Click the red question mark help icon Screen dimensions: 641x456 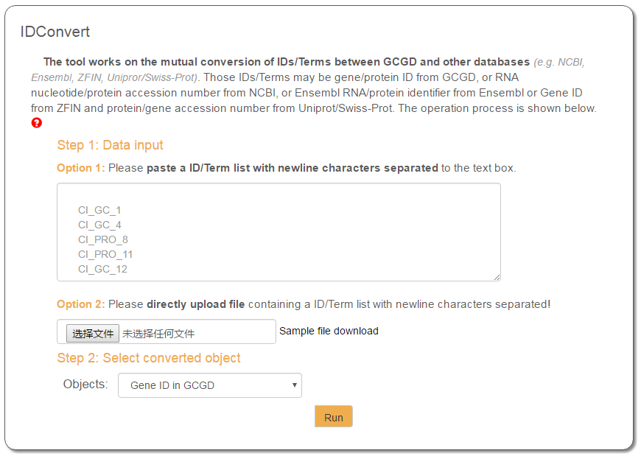pyautogui.click(x=37, y=123)
